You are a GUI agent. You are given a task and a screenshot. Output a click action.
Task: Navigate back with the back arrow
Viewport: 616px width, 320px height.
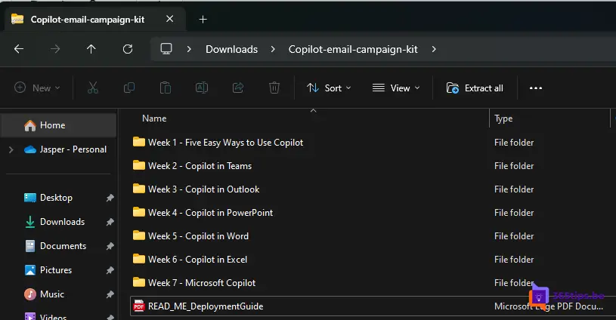19,49
